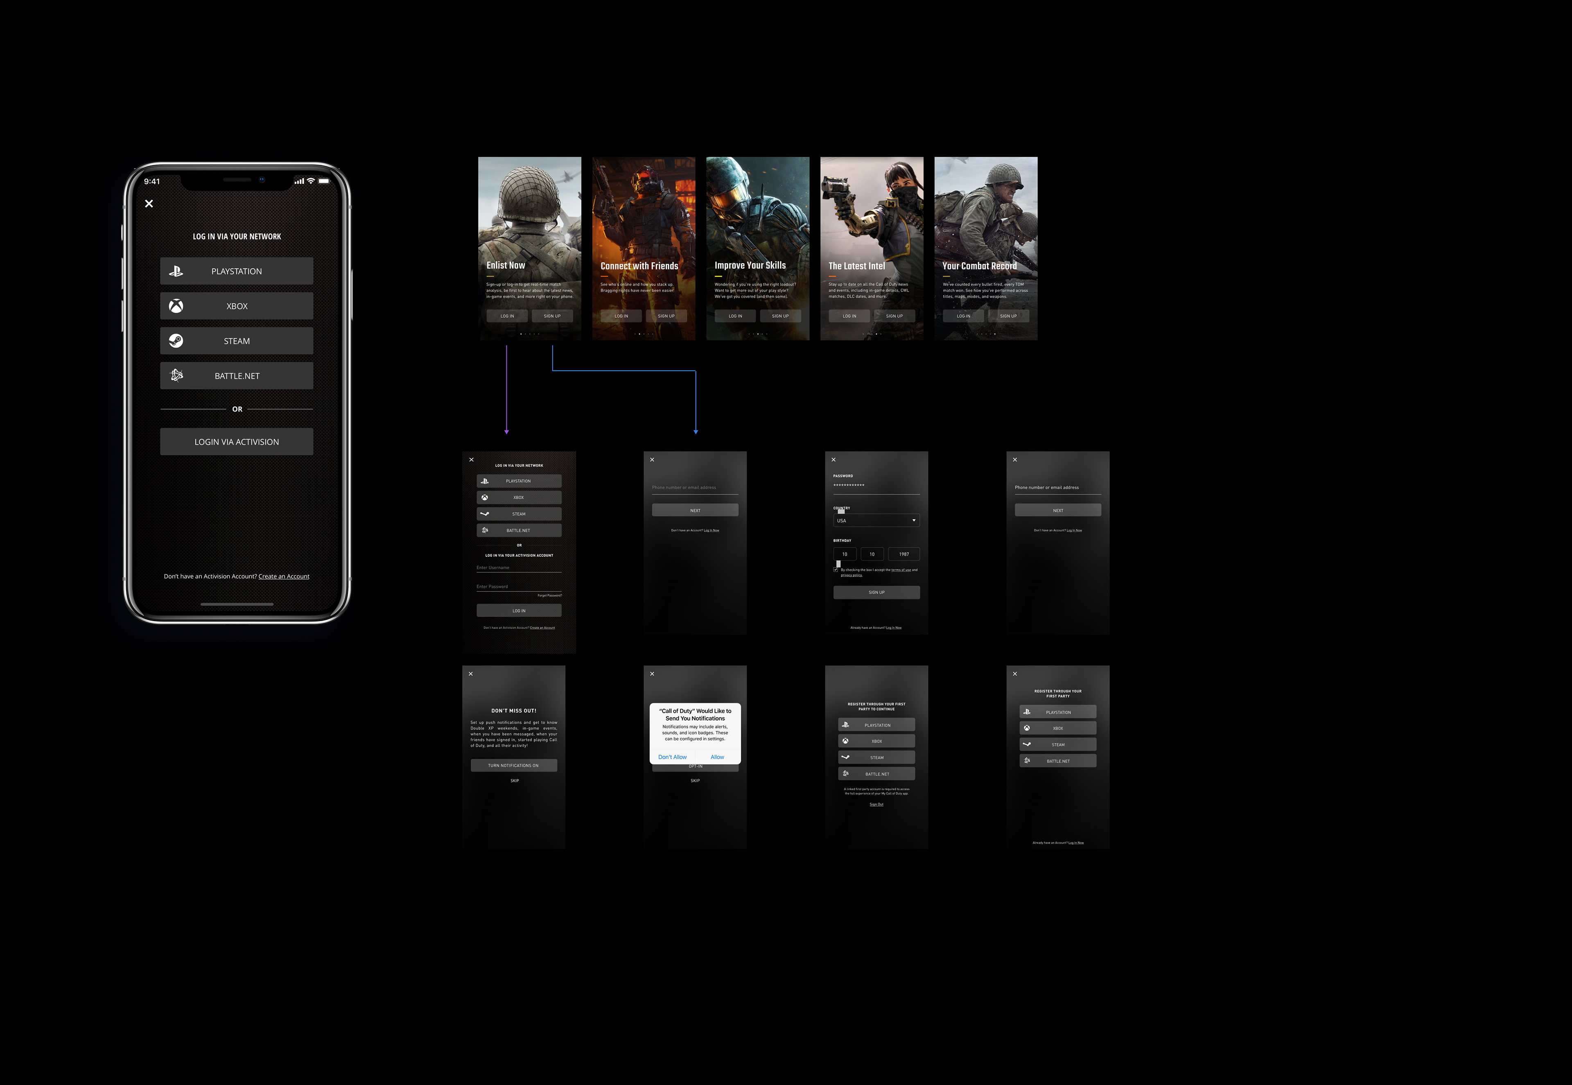Select the 1987 birthday year field
The image size is (1572, 1085).
(903, 554)
